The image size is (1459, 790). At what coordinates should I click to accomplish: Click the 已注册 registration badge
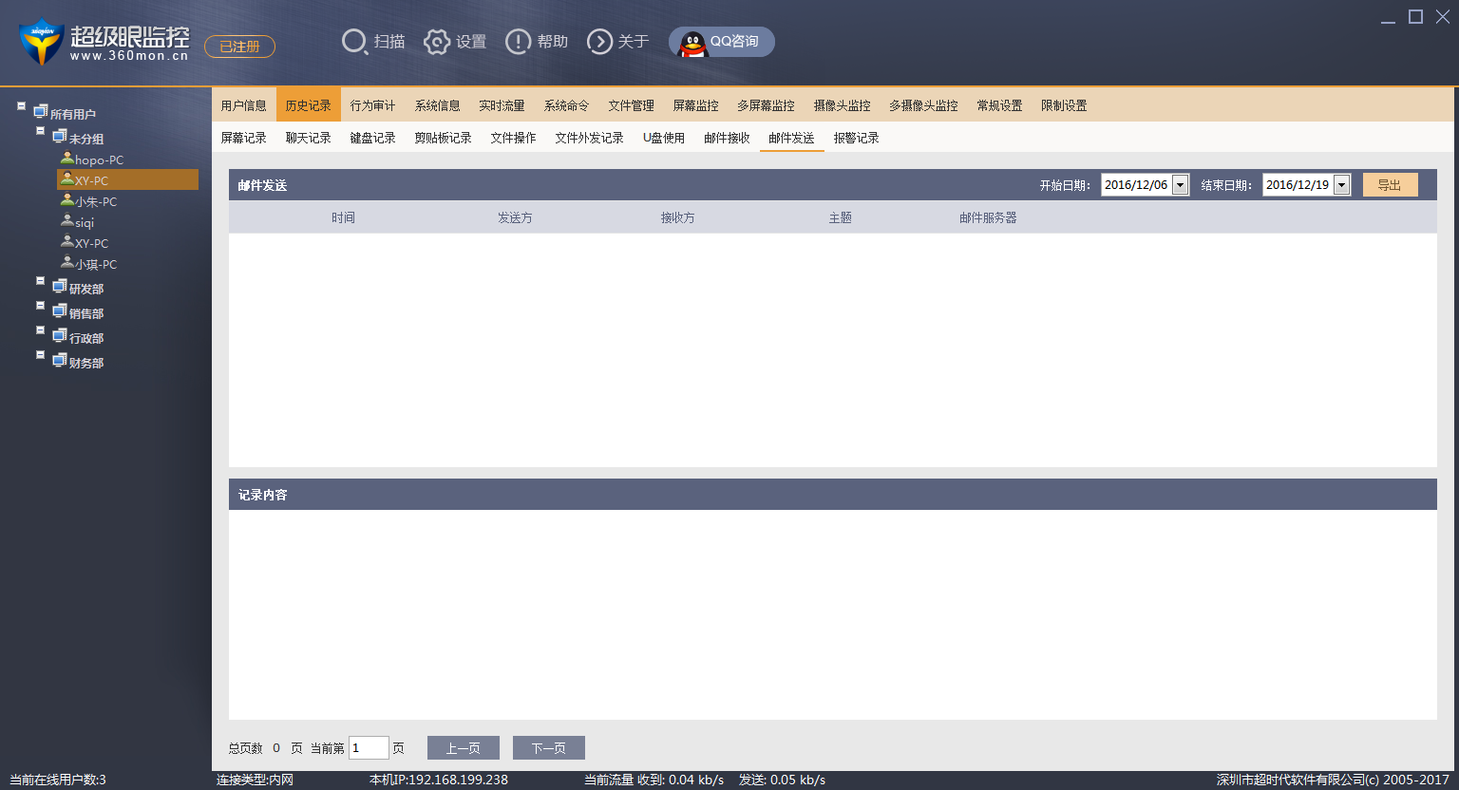point(239,47)
